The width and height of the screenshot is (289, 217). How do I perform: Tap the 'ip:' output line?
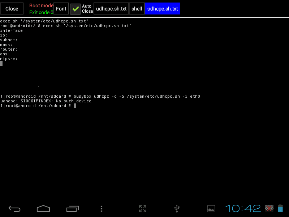pyautogui.click(x=4, y=35)
